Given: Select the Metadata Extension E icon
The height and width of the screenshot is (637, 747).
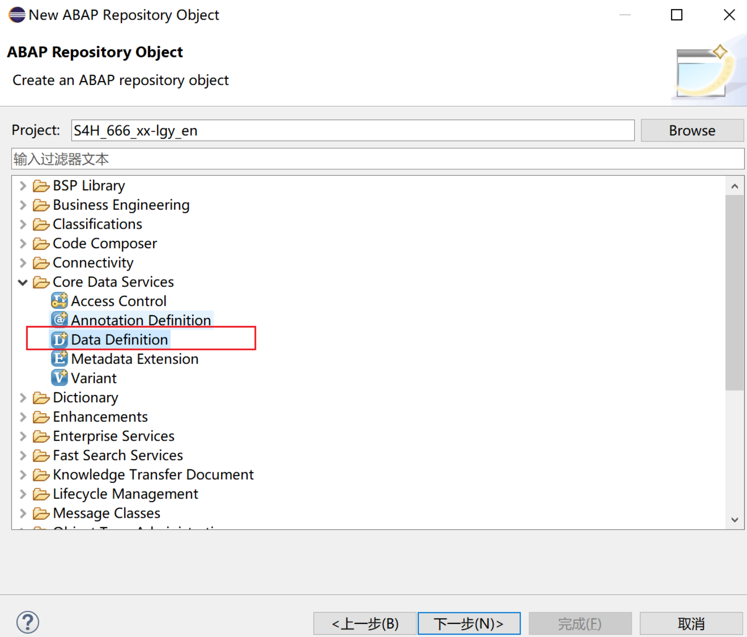Looking at the screenshot, I should [59, 359].
